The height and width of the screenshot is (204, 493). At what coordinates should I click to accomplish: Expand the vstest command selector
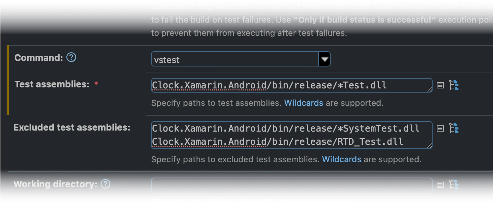(324, 58)
